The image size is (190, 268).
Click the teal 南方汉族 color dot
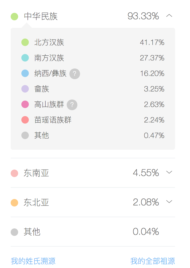[25, 58]
